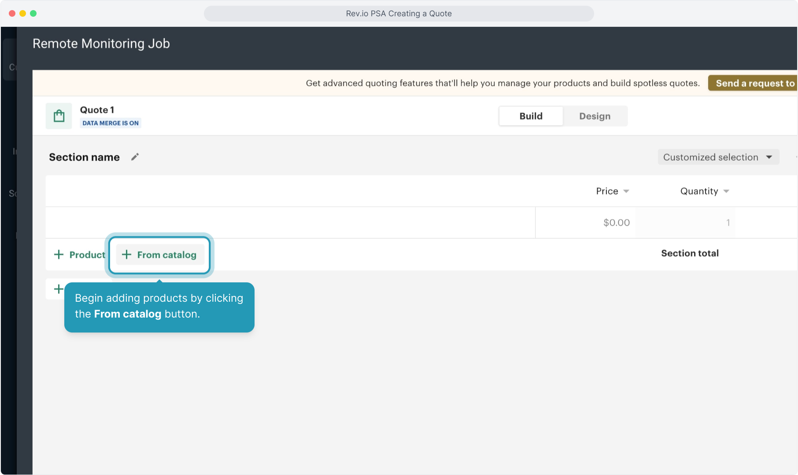
Task: Maximize the window with the green button
Action: click(33, 13)
